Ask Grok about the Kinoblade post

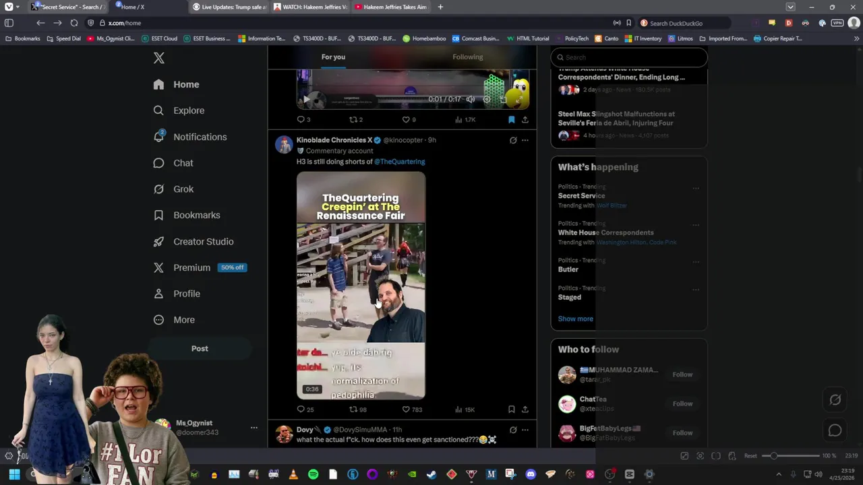pyautogui.click(x=513, y=140)
